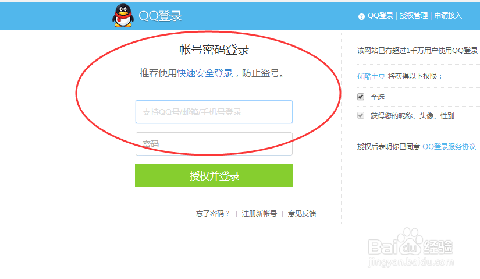Viewport: 480px width, 279px height.
Task: Open QQ登录 link in top navigation
Action: (x=381, y=16)
